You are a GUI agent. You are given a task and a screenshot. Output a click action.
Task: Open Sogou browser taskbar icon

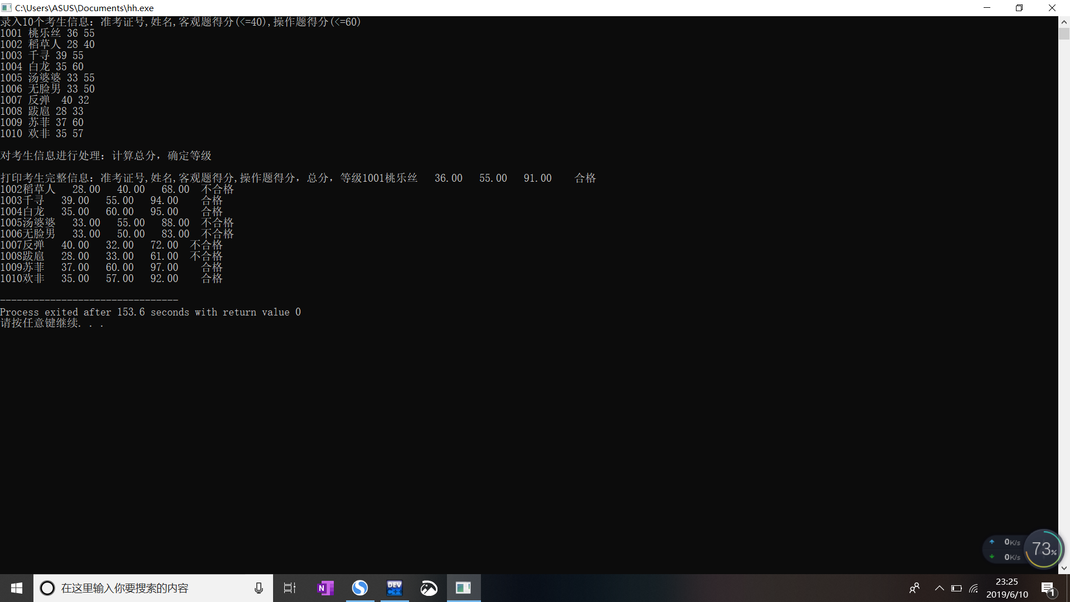(360, 588)
